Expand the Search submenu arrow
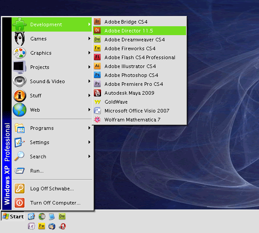259x233 pixels. [89, 156]
